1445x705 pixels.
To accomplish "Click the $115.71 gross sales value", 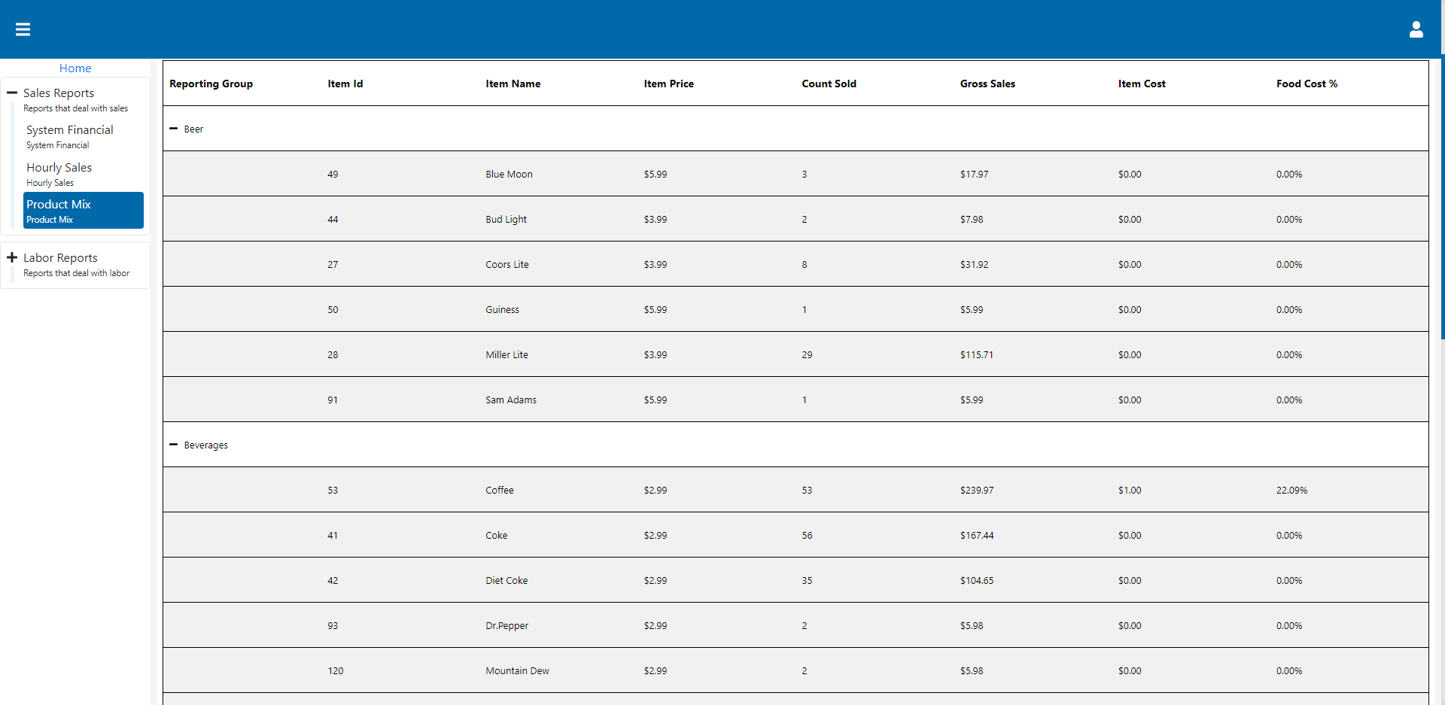I will pos(976,354).
